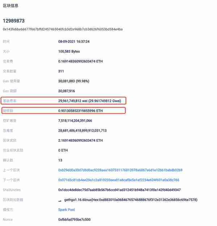The height and width of the screenshot is (226, 217).
Task: Click the transaction count 311
Action: tap(61, 71)
